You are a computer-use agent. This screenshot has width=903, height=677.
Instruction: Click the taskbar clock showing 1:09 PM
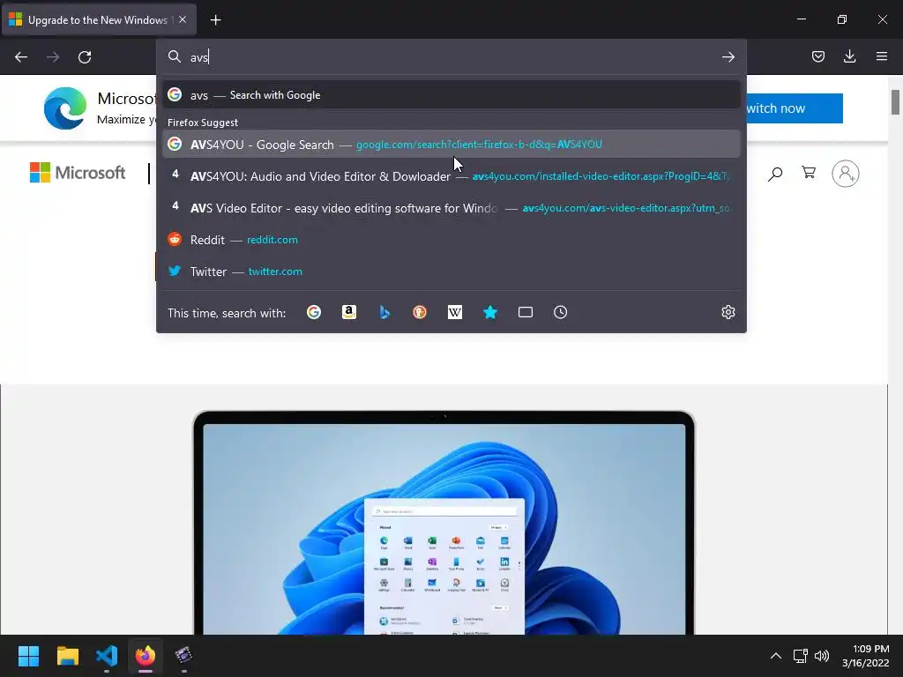click(866, 656)
